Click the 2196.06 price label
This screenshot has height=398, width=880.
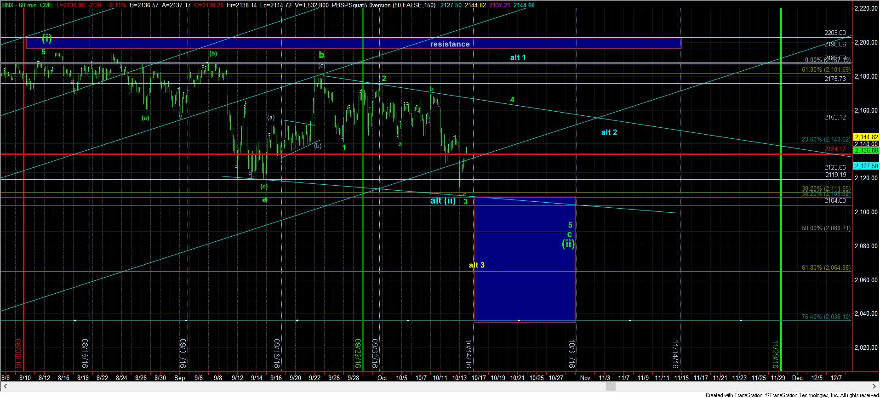point(835,44)
